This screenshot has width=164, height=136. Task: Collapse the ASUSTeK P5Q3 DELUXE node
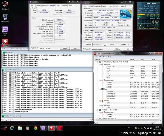point(98,62)
